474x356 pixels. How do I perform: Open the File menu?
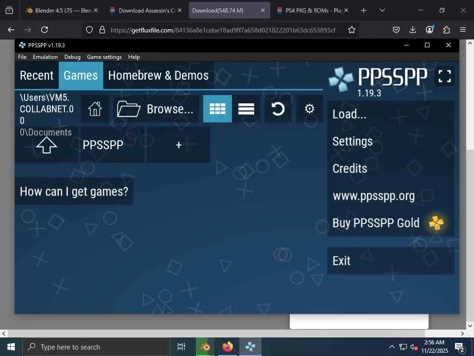point(22,57)
